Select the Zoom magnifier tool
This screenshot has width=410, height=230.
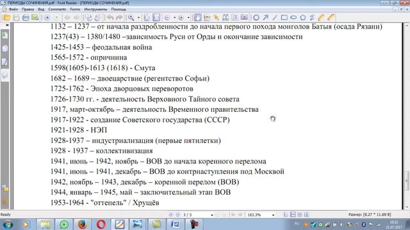click(x=131, y=17)
